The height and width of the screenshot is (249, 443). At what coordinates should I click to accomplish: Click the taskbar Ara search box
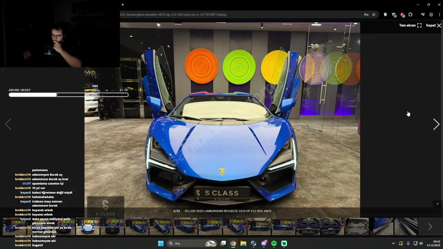[192, 243]
